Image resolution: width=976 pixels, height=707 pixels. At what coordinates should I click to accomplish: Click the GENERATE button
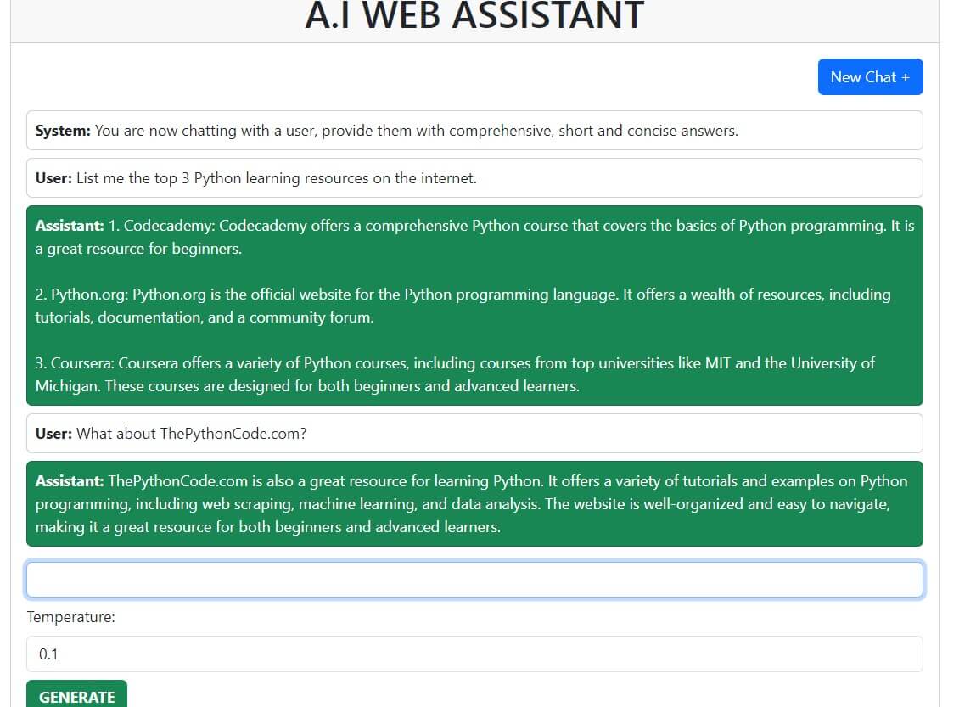[x=76, y=694]
